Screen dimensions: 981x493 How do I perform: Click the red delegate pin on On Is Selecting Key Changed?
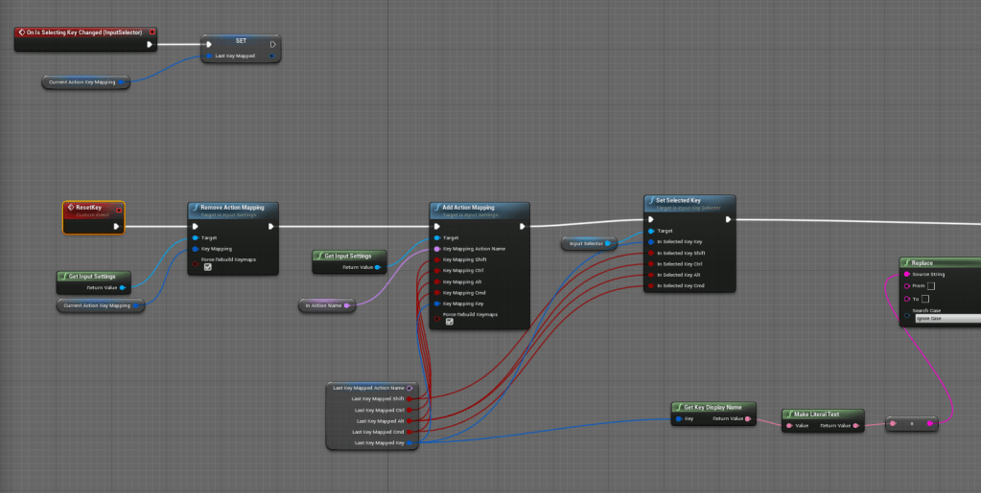[152, 33]
